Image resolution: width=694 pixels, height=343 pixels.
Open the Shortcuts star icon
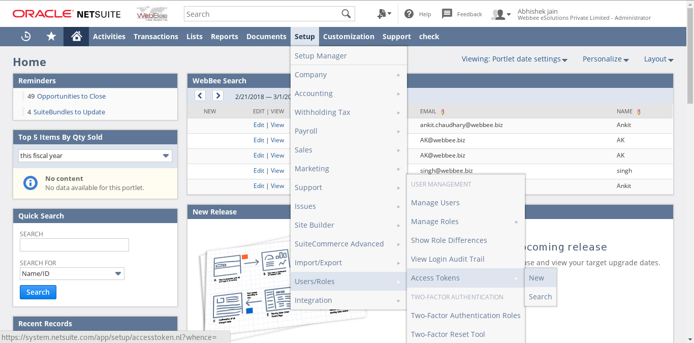(x=51, y=36)
